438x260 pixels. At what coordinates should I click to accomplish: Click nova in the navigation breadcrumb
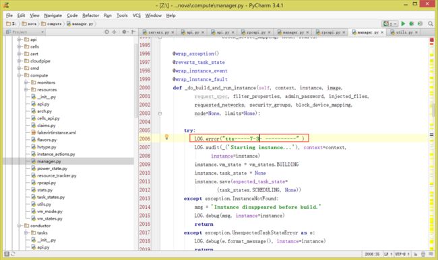30,24
